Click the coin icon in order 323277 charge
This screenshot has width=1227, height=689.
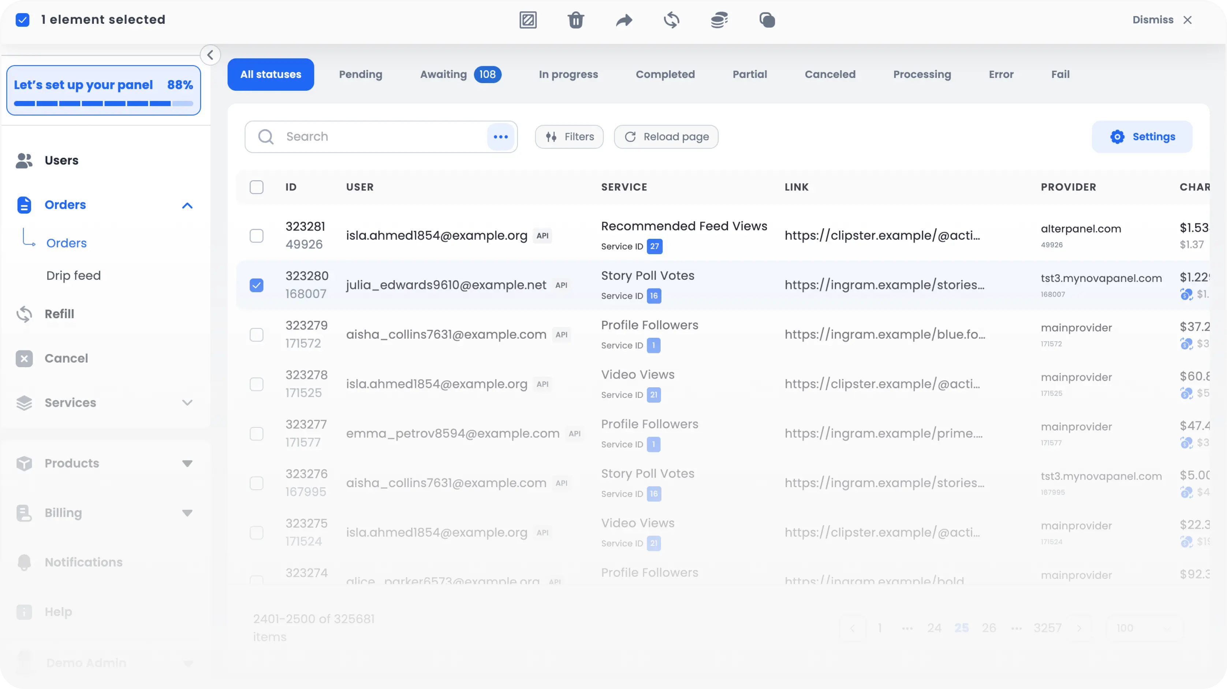pos(1186,443)
